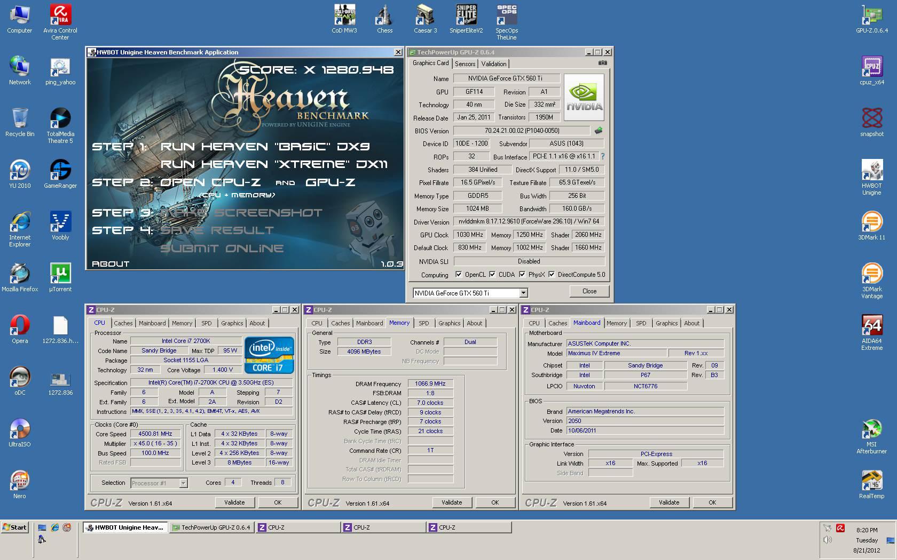This screenshot has height=560, width=897.
Task: Open the CoD MW3 desktop shortcut
Action: coord(344,19)
